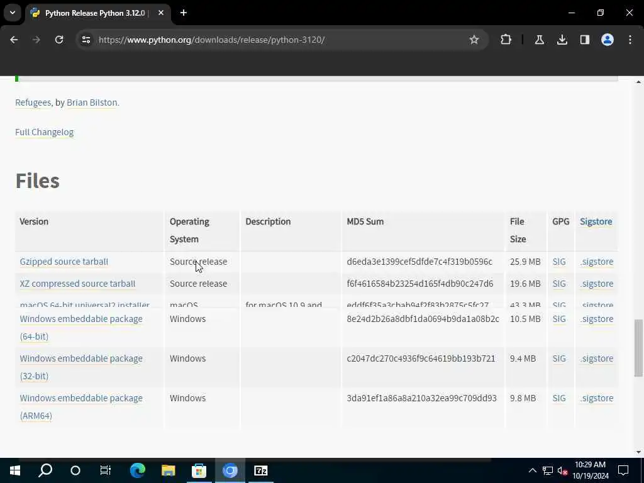This screenshot has width=644, height=483.
Task: Open the clock showing 10:29 AM
Action: point(590,470)
